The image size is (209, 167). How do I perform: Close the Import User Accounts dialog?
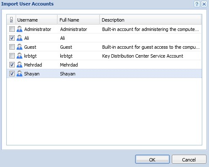coord(204,4)
